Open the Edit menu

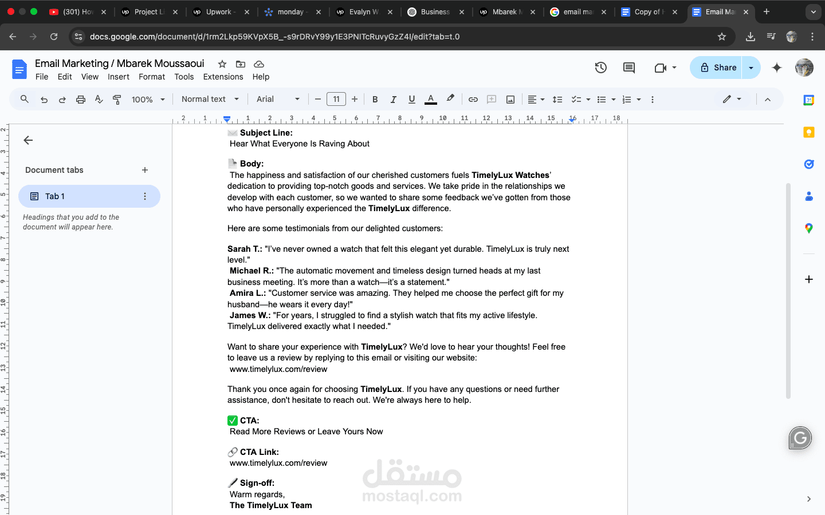click(65, 77)
